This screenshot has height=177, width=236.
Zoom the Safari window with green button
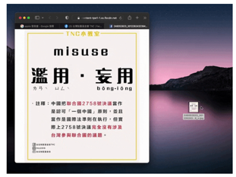tap(28, 18)
